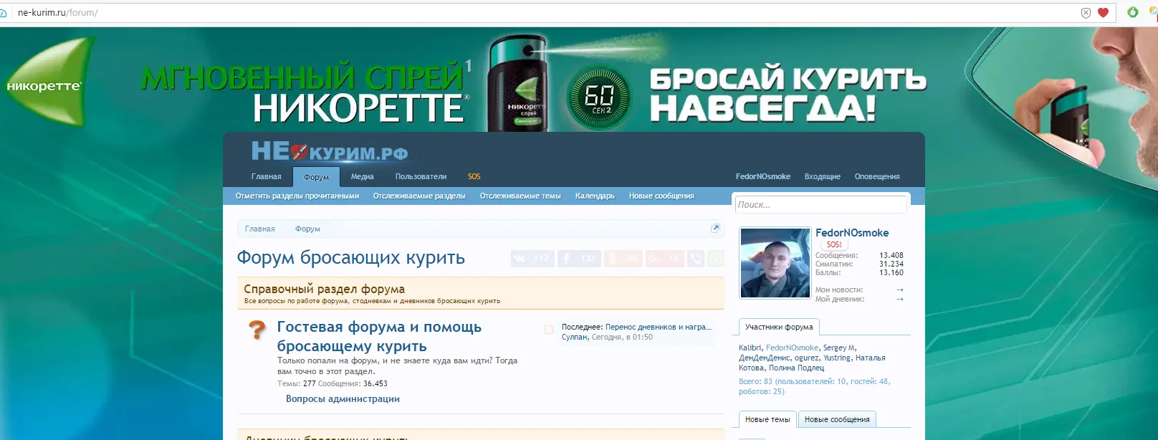The image size is (1158, 440).
Task: Share via the Odnoklassniki icon
Action: (x=623, y=259)
